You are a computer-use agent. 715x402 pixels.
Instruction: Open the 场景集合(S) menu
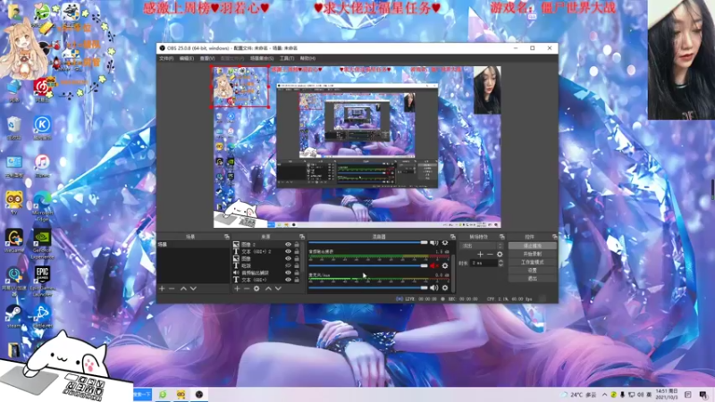[262, 58]
